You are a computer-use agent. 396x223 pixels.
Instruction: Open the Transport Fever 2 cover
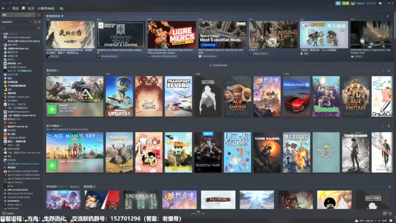[178, 96]
